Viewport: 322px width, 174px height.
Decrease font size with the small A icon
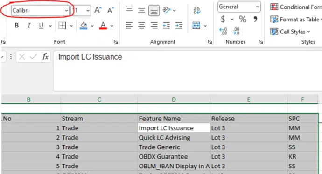click(x=111, y=10)
